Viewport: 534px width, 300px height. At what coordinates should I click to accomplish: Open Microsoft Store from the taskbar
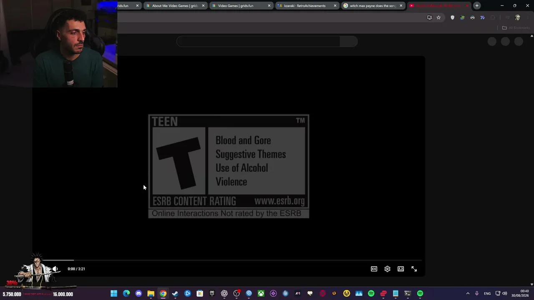(x=200, y=293)
